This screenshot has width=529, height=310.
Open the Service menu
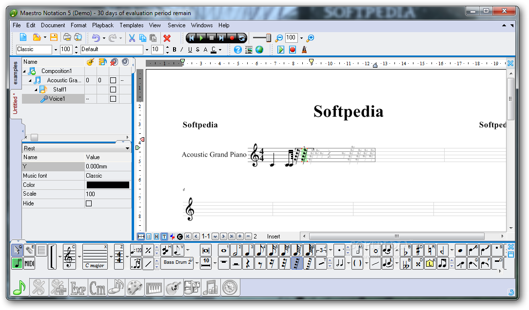point(176,25)
